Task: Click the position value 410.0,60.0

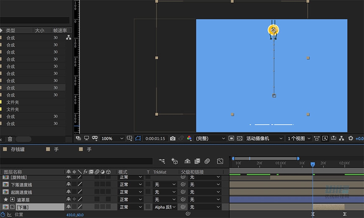Action: click(x=75, y=215)
